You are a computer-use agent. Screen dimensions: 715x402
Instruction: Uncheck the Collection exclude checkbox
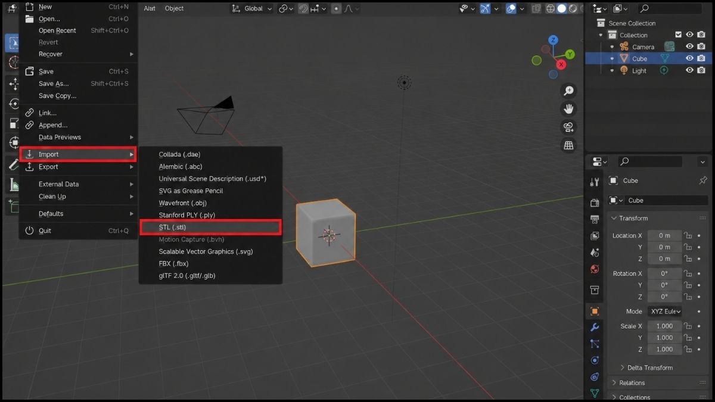click(x=678, y=35)
